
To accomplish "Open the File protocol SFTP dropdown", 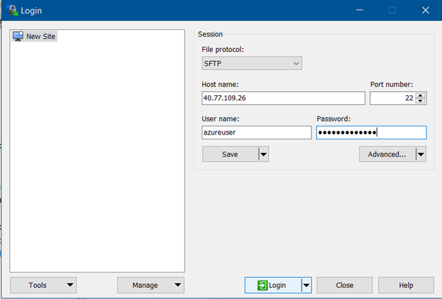I will [x=252, y=63].
